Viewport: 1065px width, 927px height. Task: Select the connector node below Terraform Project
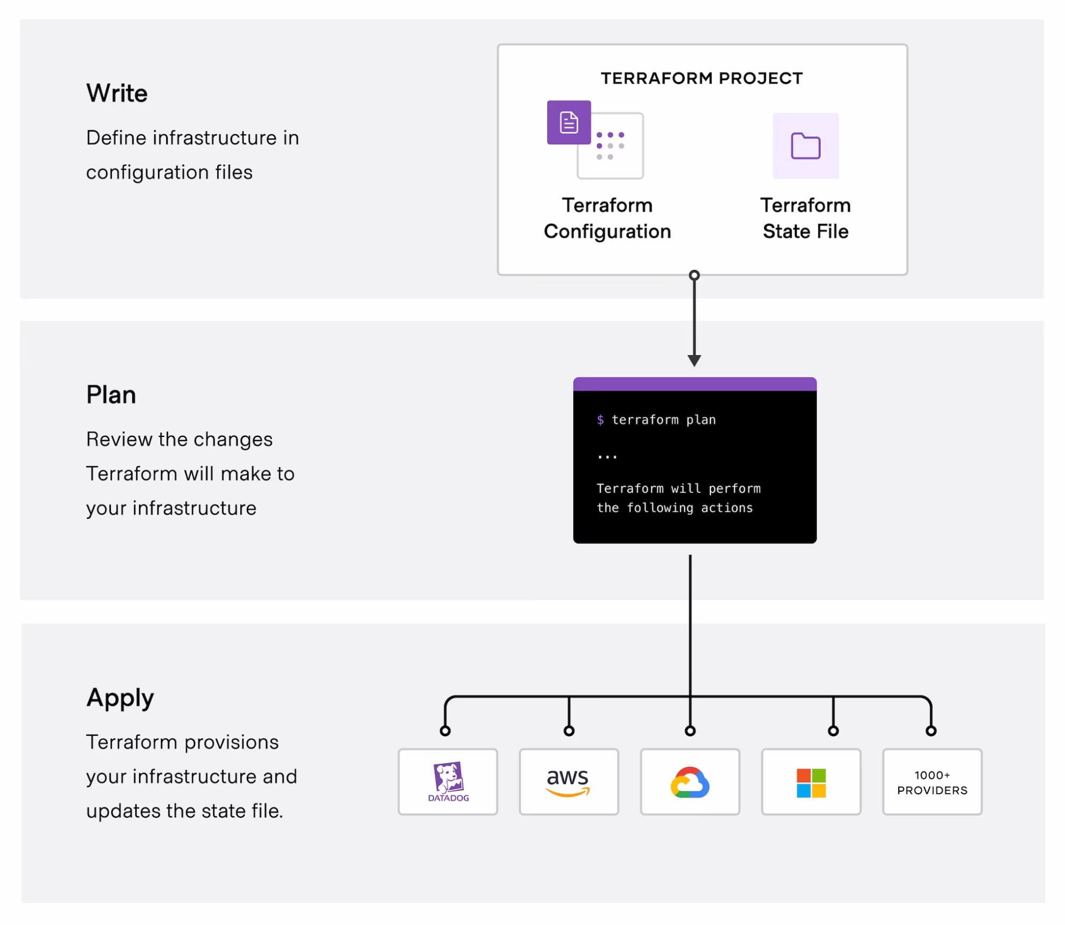(x=694, y=275)
